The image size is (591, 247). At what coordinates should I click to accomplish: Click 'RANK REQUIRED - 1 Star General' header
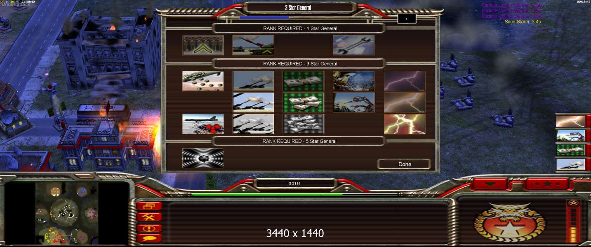300,28
